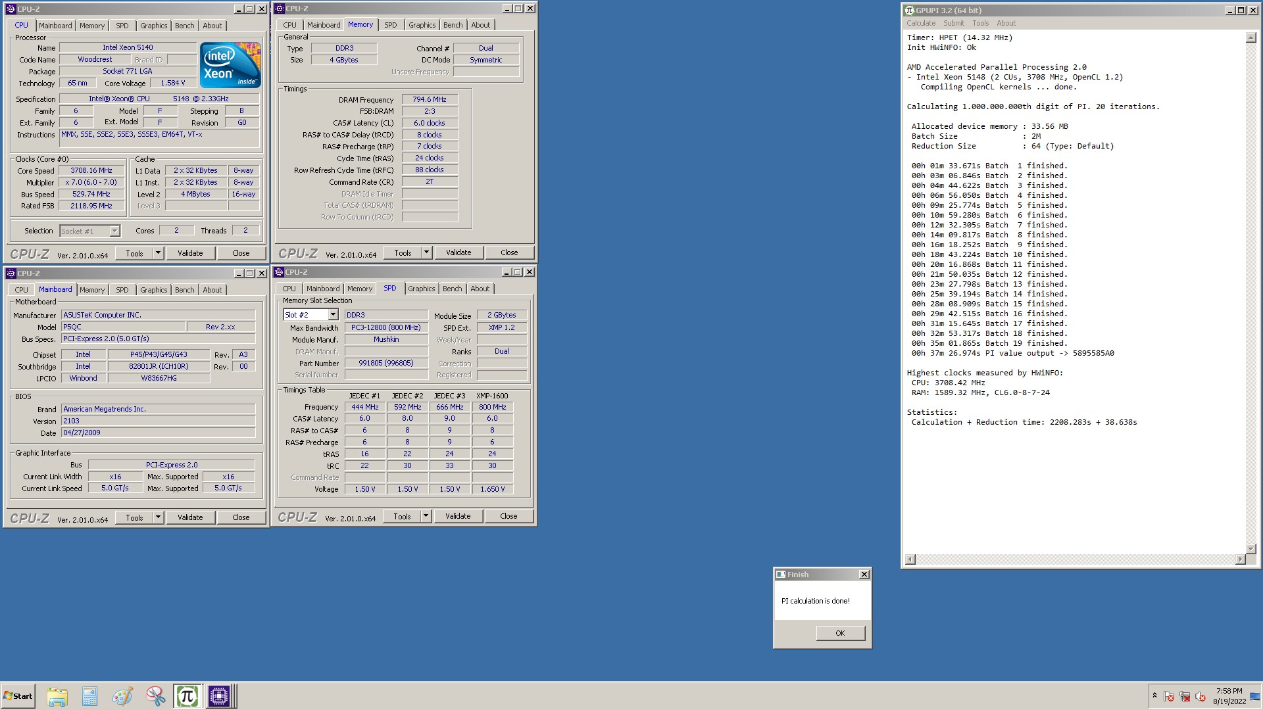Click the DRAM Frequency value 794.6 MHz
Image resolution: width=1263 pixels, height=710 pixels.
[430, 99]
